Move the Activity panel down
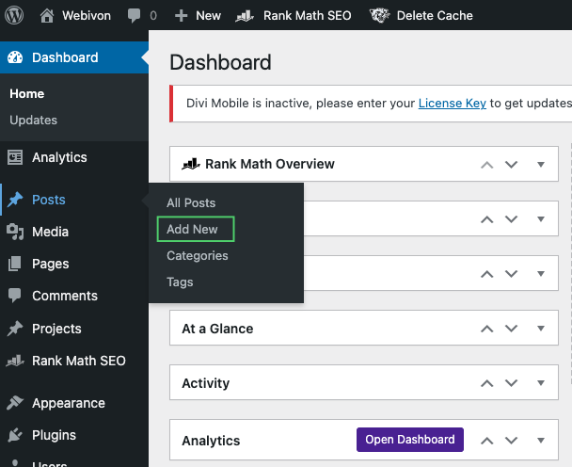Screen dimensions: 572x467 [511, 383]
